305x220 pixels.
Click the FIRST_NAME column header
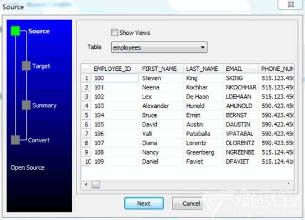click(161, 69)
